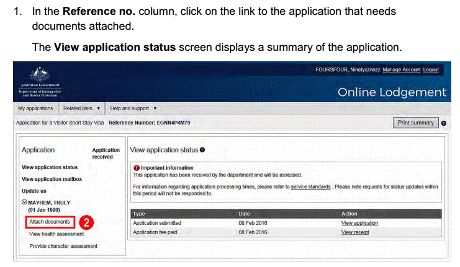Image resolution: width=460 pixels, height=267 pixels.
Task: Select View application status in sidebar
Action: (50, 167)
